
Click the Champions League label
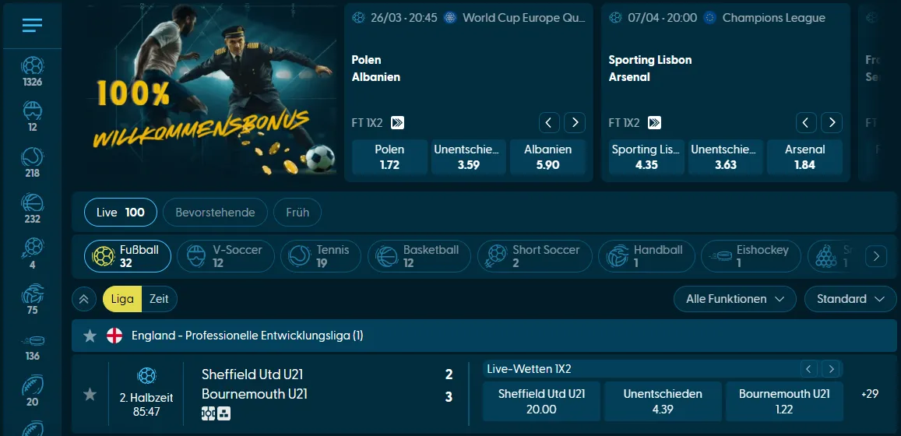click(x=773, y=18)
